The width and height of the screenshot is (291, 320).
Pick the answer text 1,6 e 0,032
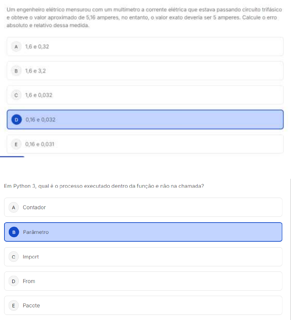point(39,95)
